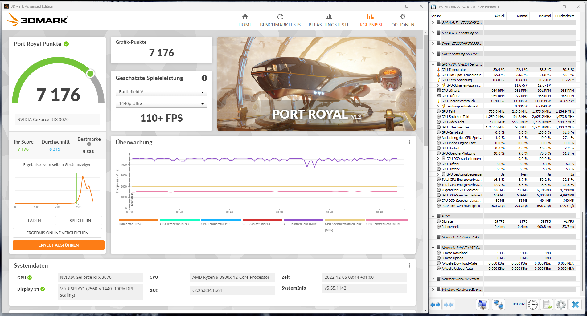Open HWiNFO summary via the magnifier monitor icon
Image resolution: width=587 pixels, height=316 pixels.
482,305
